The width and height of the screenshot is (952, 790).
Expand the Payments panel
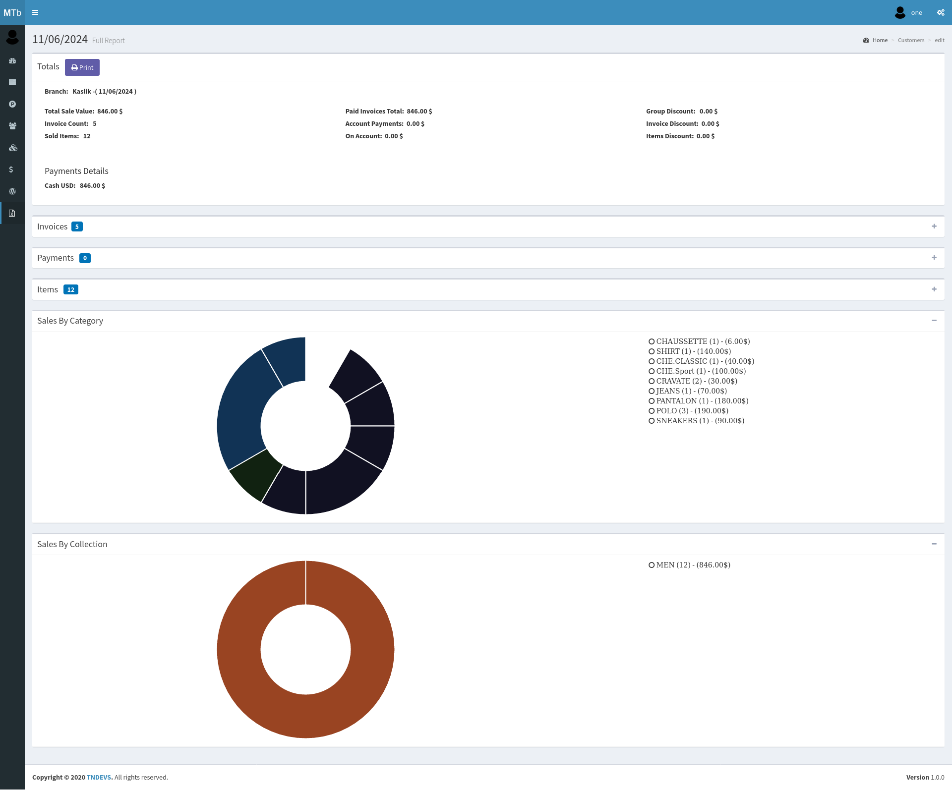(934, 258)
